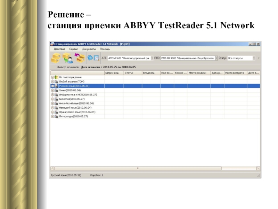This screenshot has width=278, height=209.
Task: Click the icon beside Немецкий язык
Action: tap(56, 108)
